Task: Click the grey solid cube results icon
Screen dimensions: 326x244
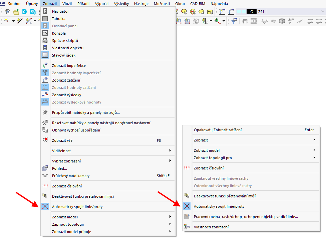Action: (282, 21)
